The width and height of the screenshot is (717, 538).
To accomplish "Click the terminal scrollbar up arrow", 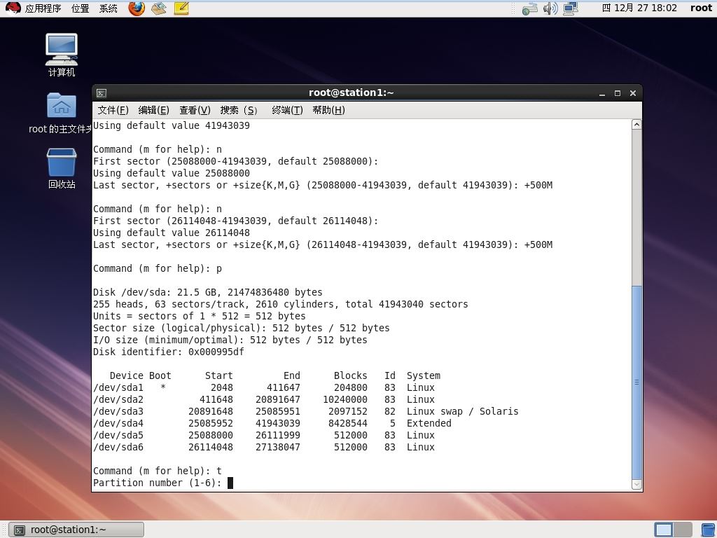I will pyautogui.click(x=636, y=125).
